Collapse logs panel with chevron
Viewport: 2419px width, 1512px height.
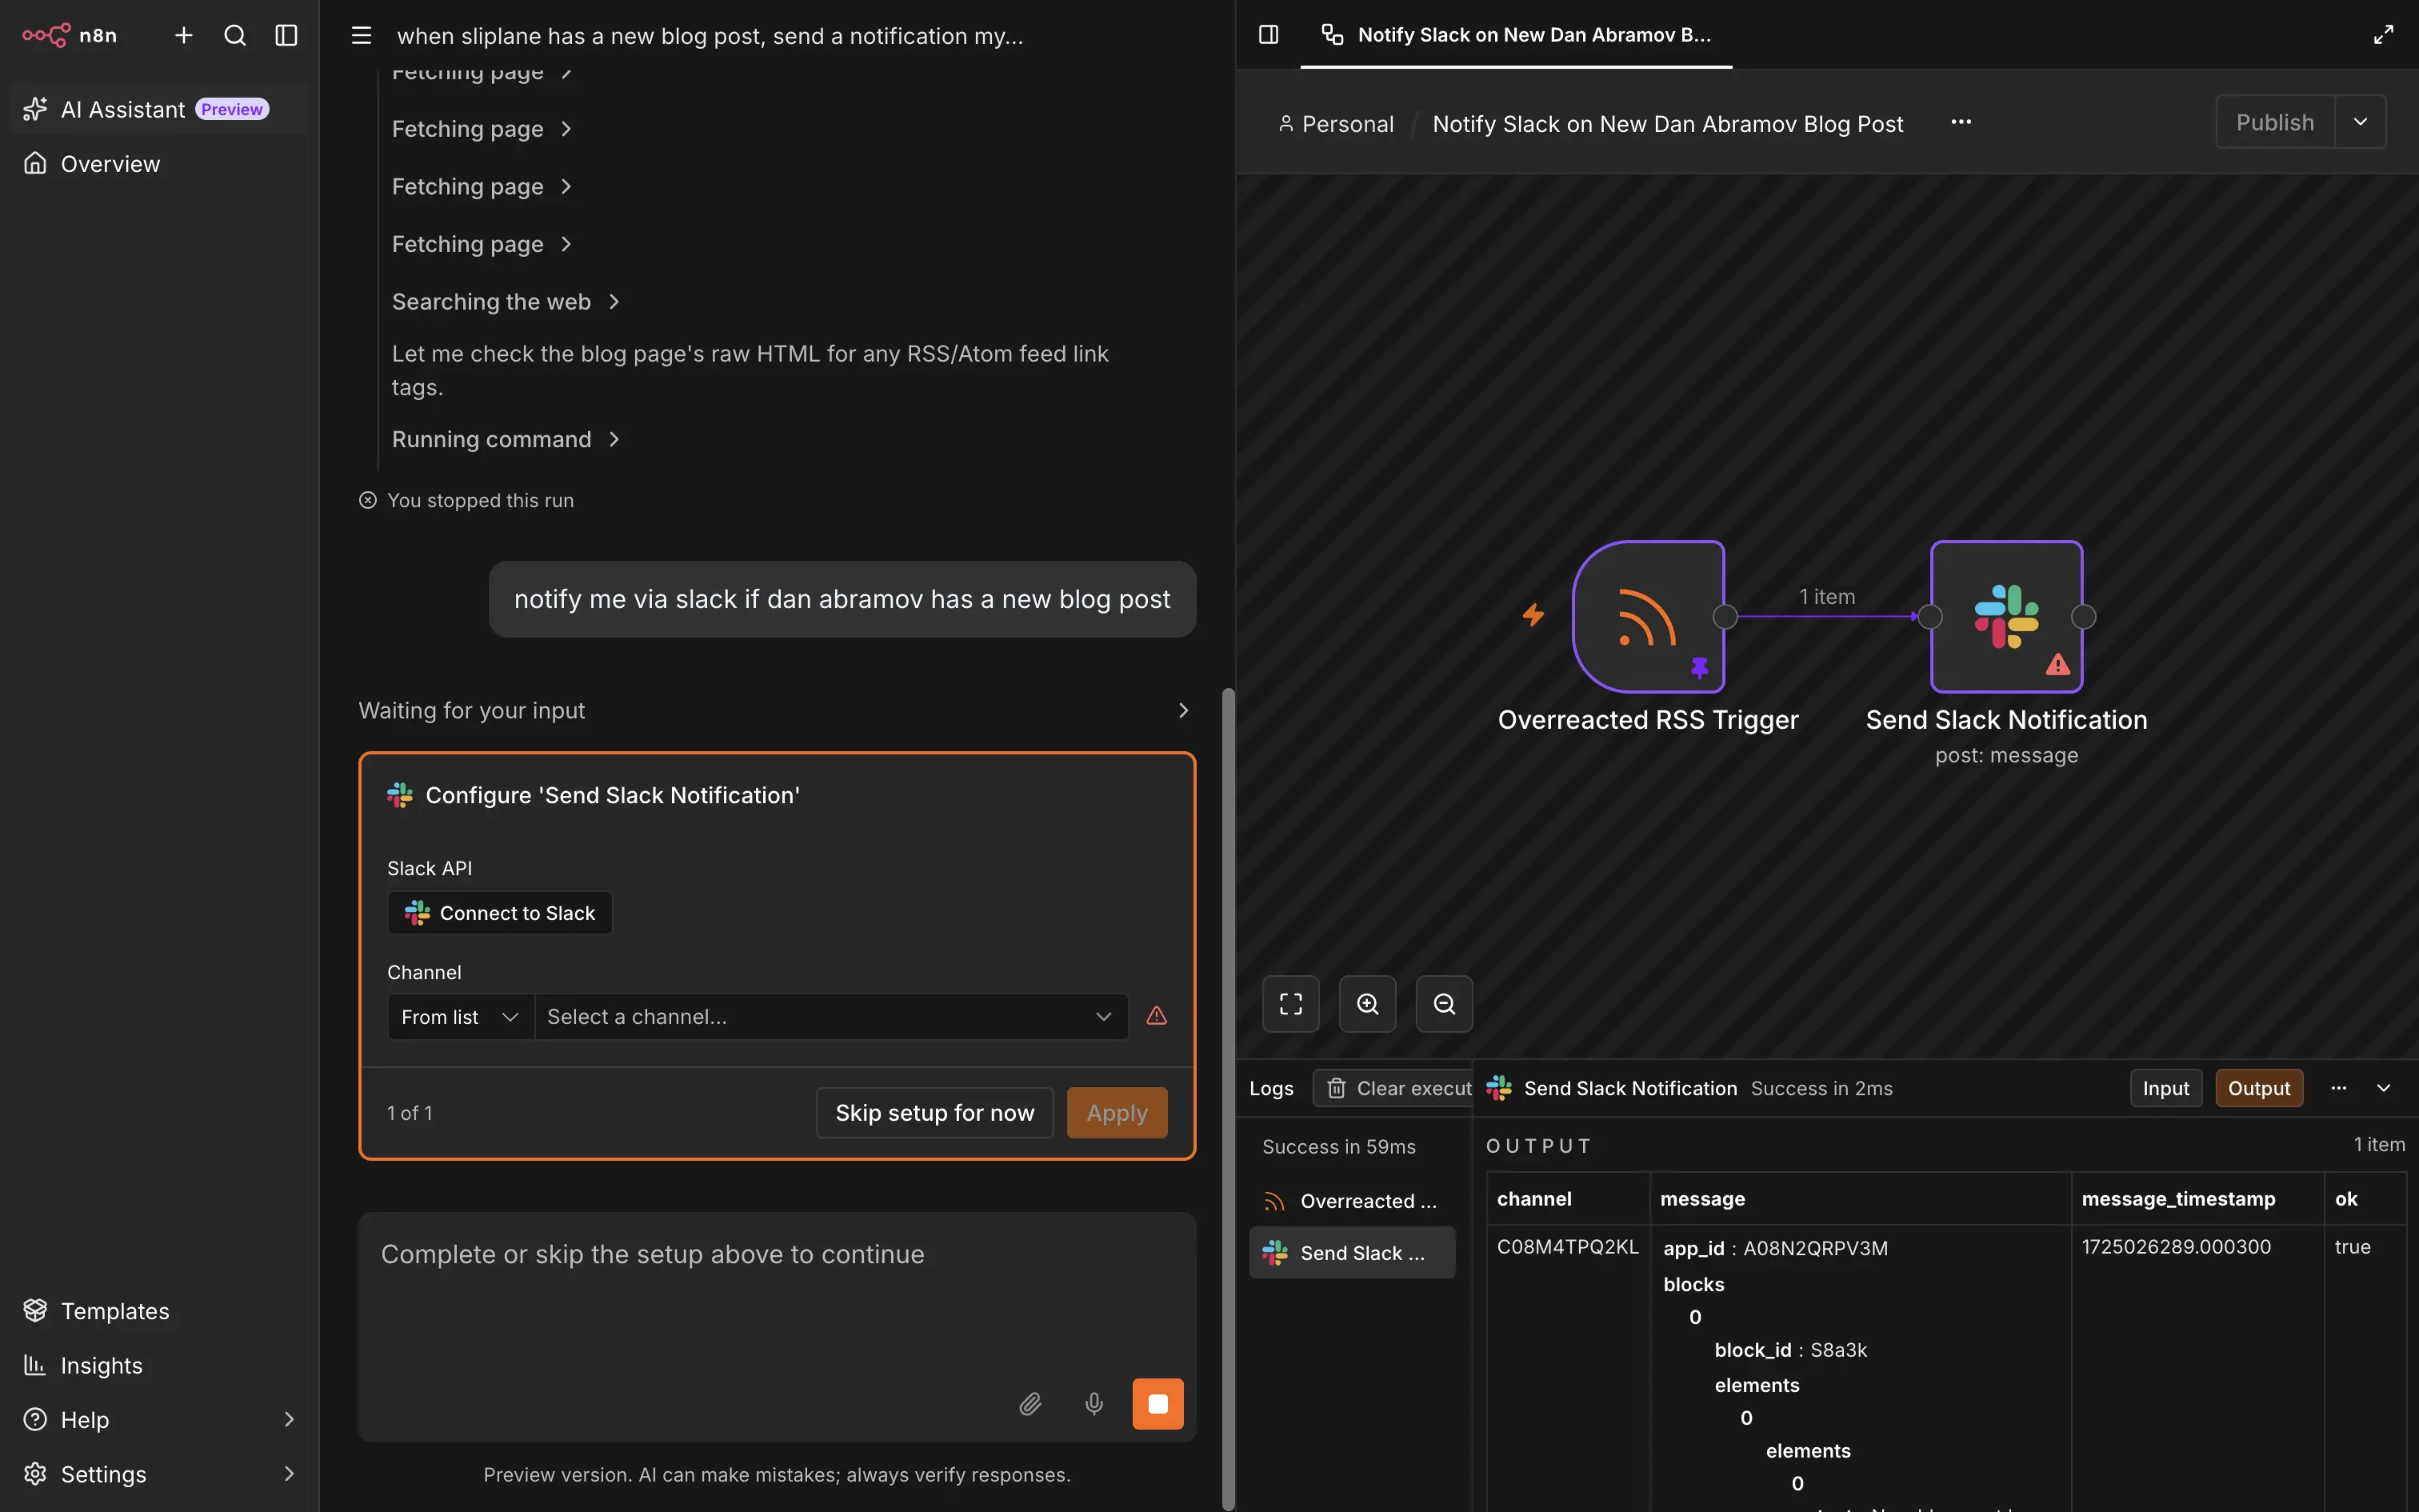point(2384,1088)
